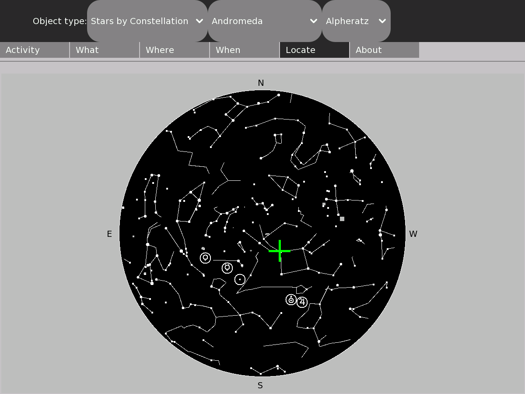The image size is (525, 394).
Task: Open the About tab
Action: [385, 50]
